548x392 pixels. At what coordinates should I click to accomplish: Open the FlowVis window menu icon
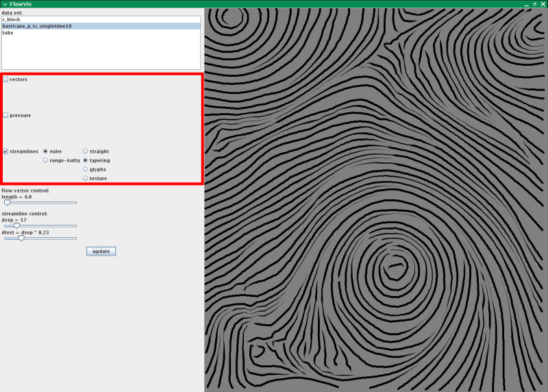coord(4,4)
